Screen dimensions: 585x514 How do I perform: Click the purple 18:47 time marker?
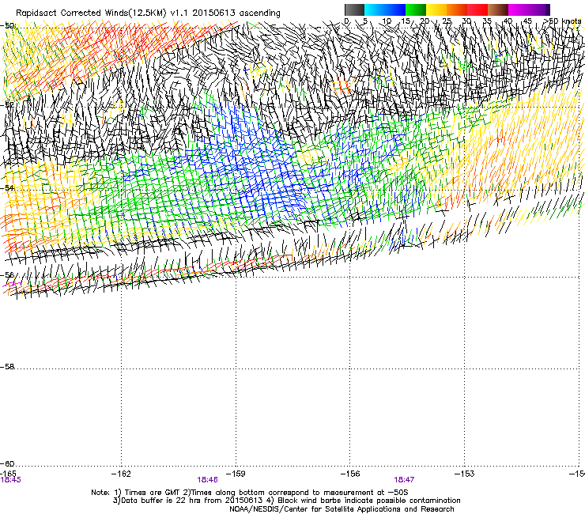404,480
